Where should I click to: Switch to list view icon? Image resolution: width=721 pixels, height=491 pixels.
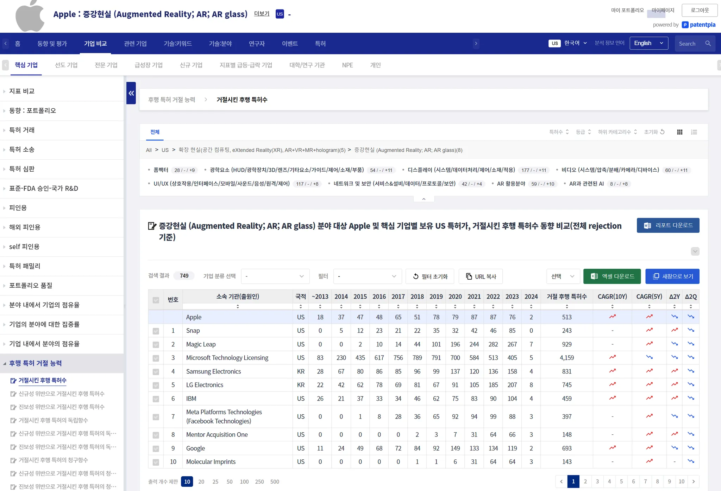694,132
